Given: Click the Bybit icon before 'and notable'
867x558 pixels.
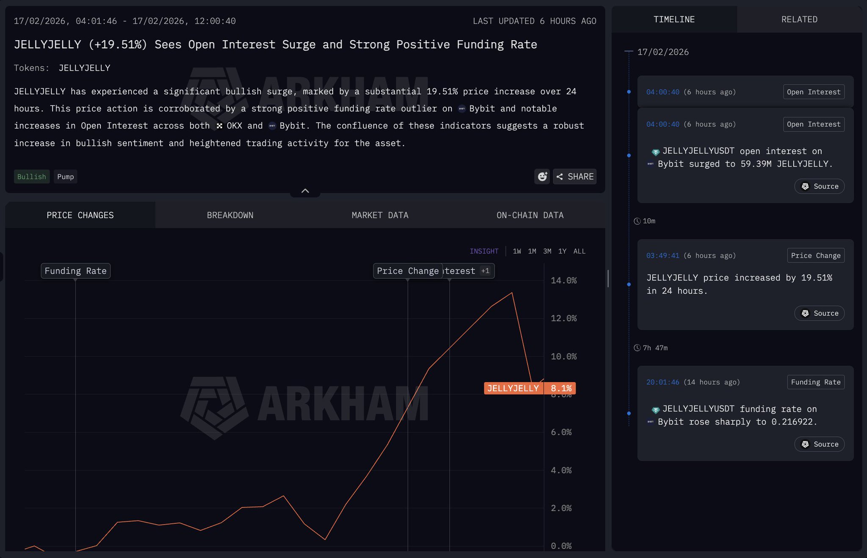Looking at the screenshot, I should click(x=462, y=109).
